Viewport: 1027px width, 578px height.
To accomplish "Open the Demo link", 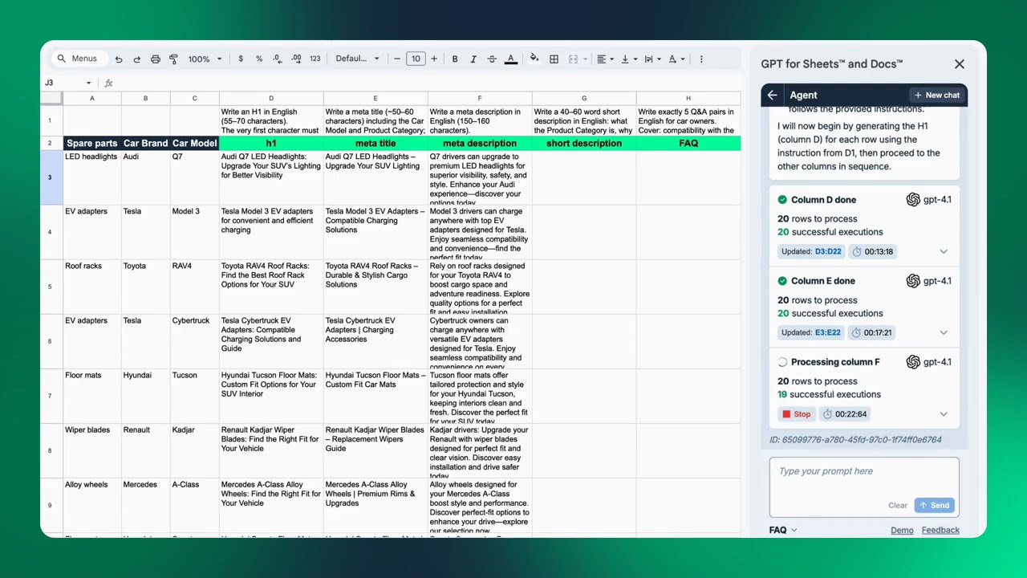I will (902, 530).
